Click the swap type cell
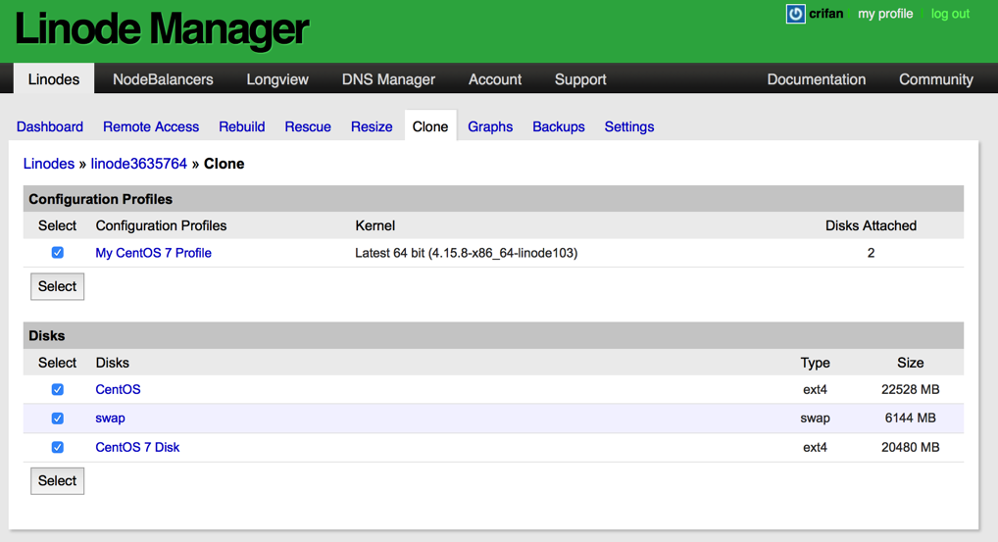 pos(815,418)
